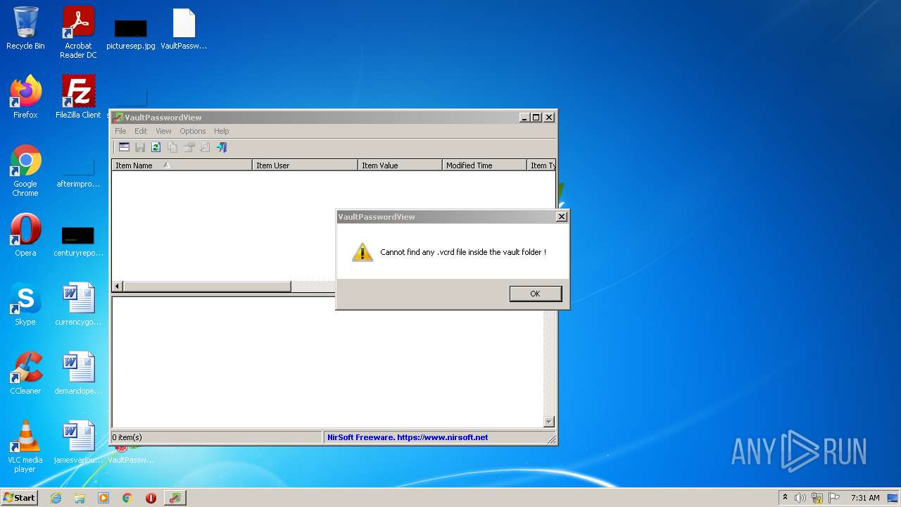Image resolution: width=901 pixels, height=507 pixels.
Task: Sort by the Item Name column header
Action: click(182, 165)
